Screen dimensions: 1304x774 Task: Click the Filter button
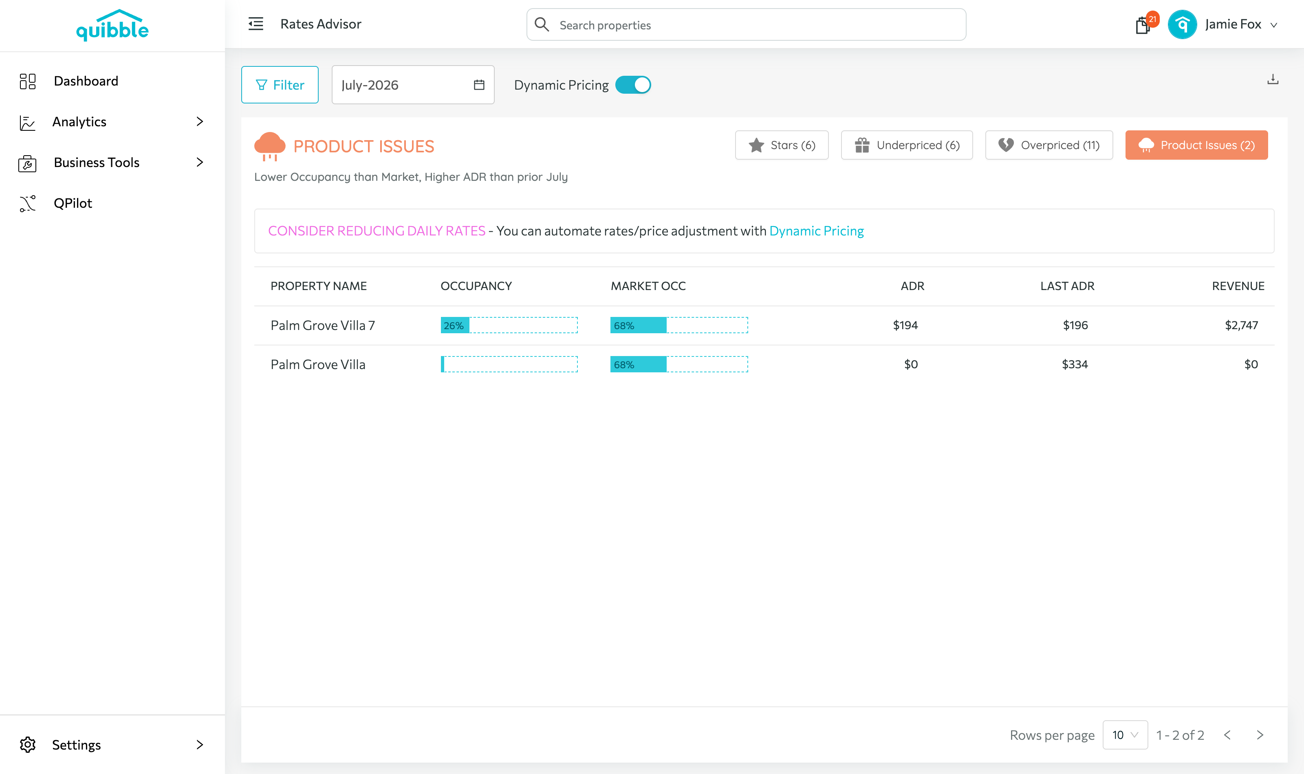tap(280, 84)
